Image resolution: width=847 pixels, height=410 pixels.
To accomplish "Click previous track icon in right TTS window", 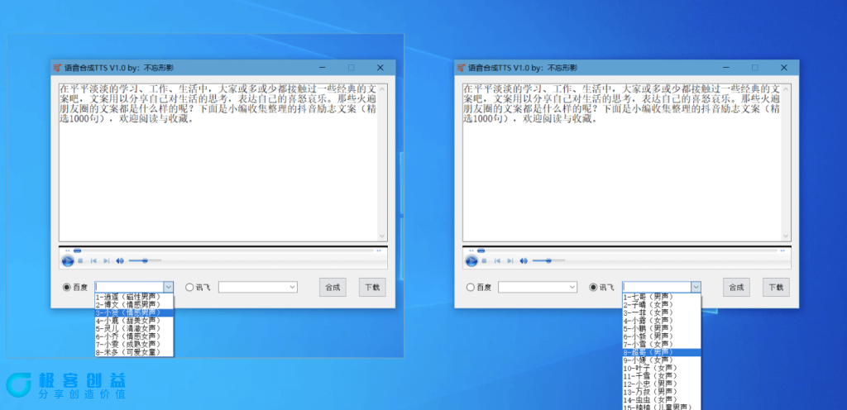I will [497, 261].
